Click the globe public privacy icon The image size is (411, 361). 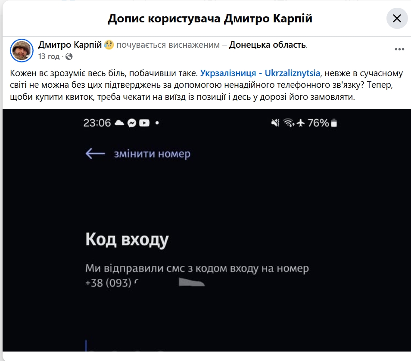[69, 56]
